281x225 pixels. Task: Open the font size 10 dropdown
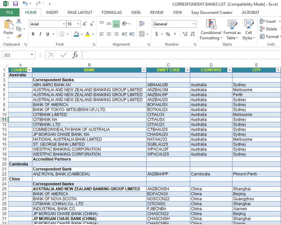click(78, 24)
